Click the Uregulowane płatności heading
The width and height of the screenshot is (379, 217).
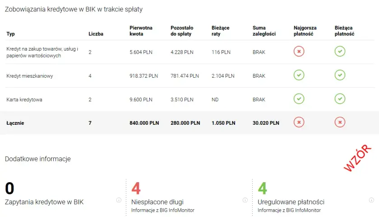[291, 202]
